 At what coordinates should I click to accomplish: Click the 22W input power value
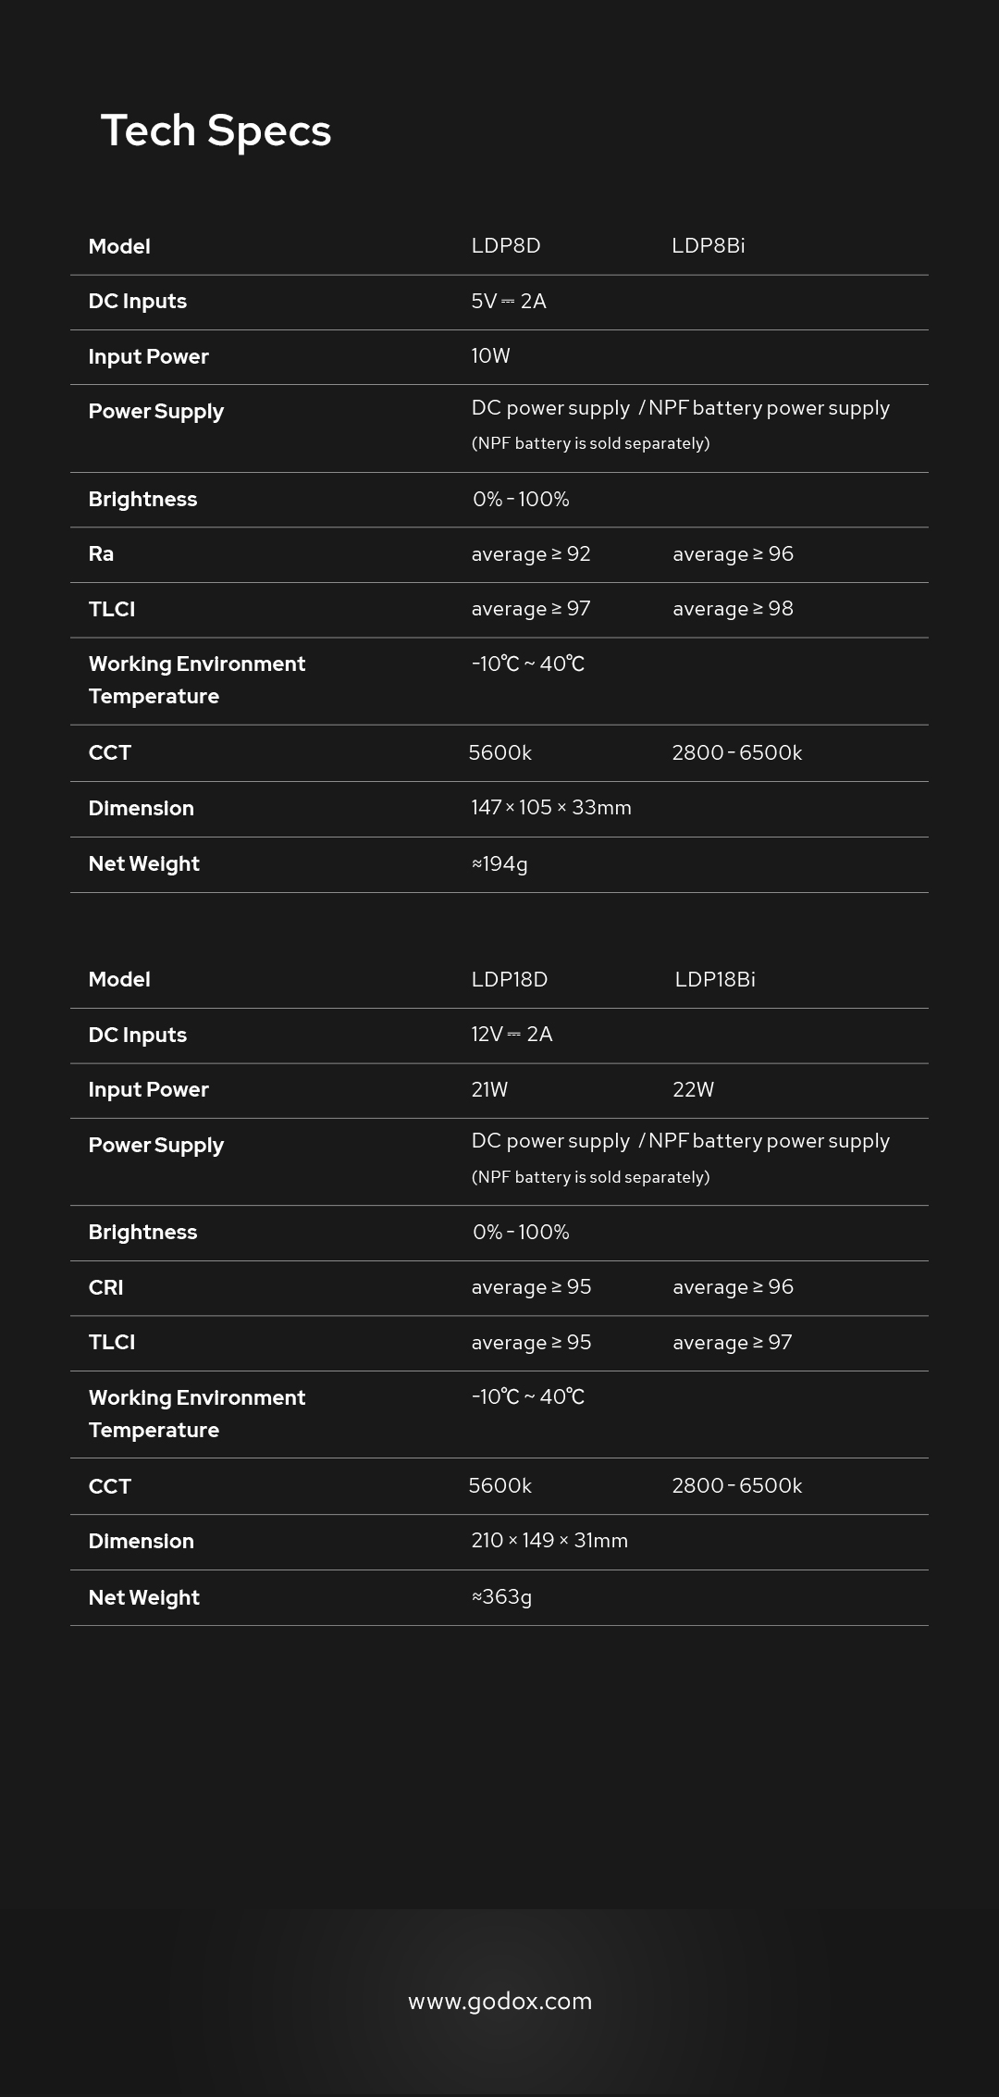pyautogui.click(x=693, y=1089)
